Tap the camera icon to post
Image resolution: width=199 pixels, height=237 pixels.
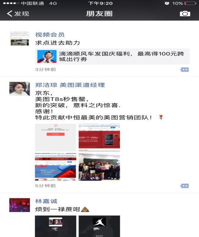[185, 14]
